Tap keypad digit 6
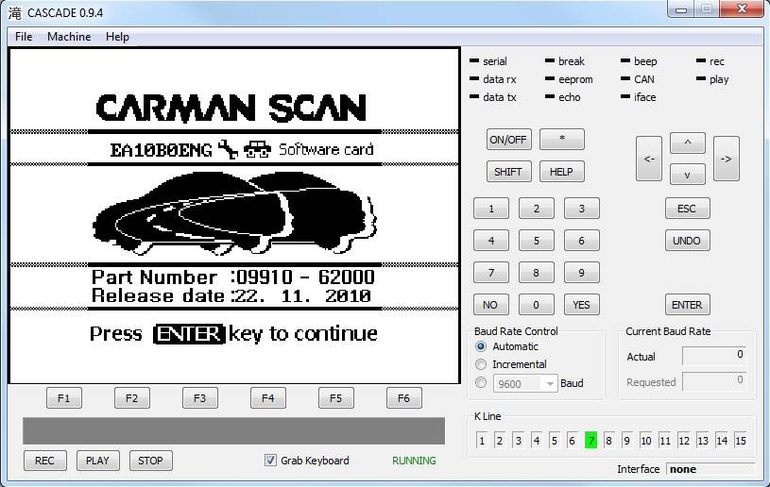The height and width of the screenshot is (487, 770). (581, 241)
